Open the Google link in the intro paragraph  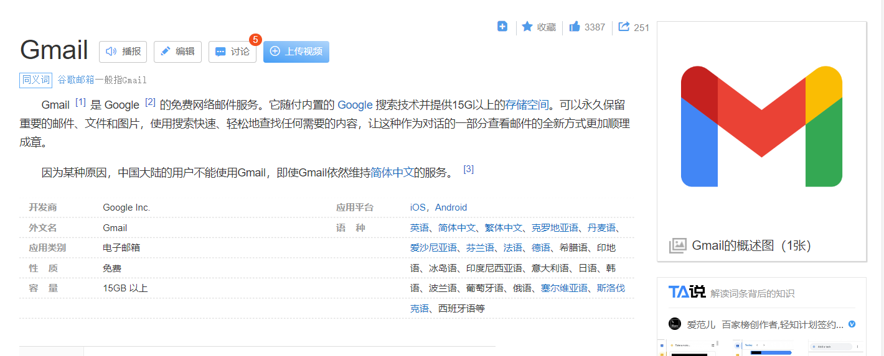pos(355,105)
